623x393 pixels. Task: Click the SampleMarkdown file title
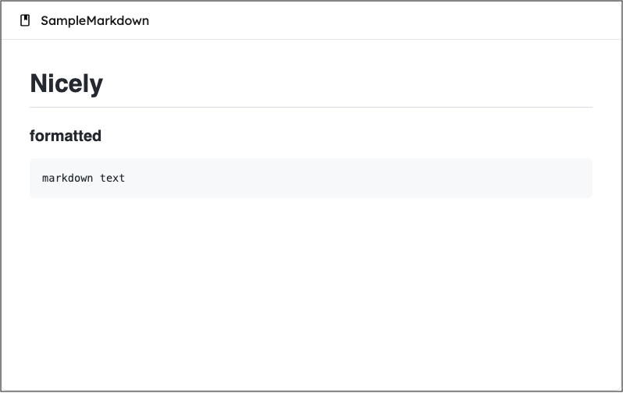94,21
